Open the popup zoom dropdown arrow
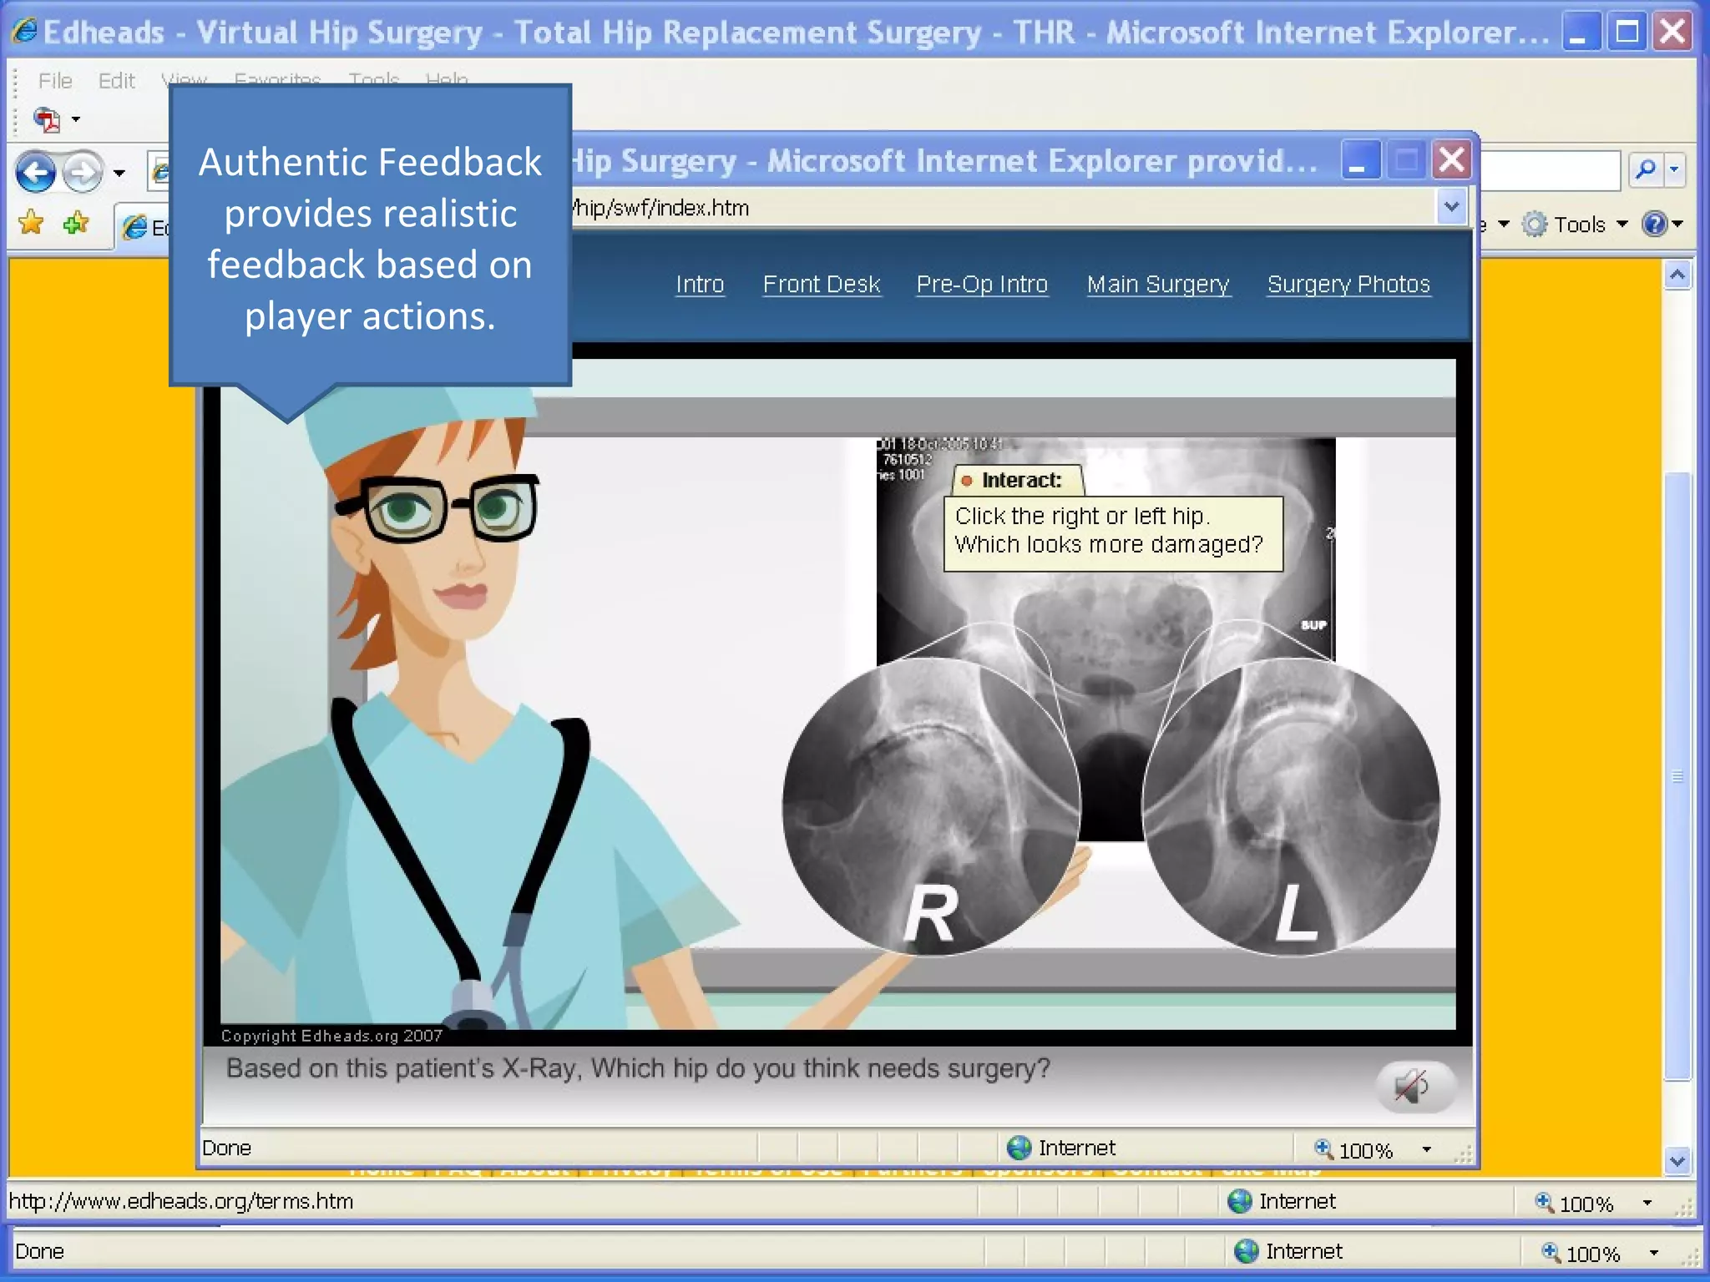 [1427, 1149]
